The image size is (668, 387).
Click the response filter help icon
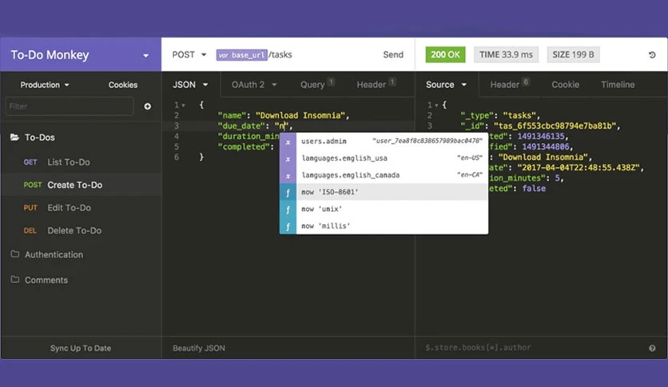click(652, 348)
